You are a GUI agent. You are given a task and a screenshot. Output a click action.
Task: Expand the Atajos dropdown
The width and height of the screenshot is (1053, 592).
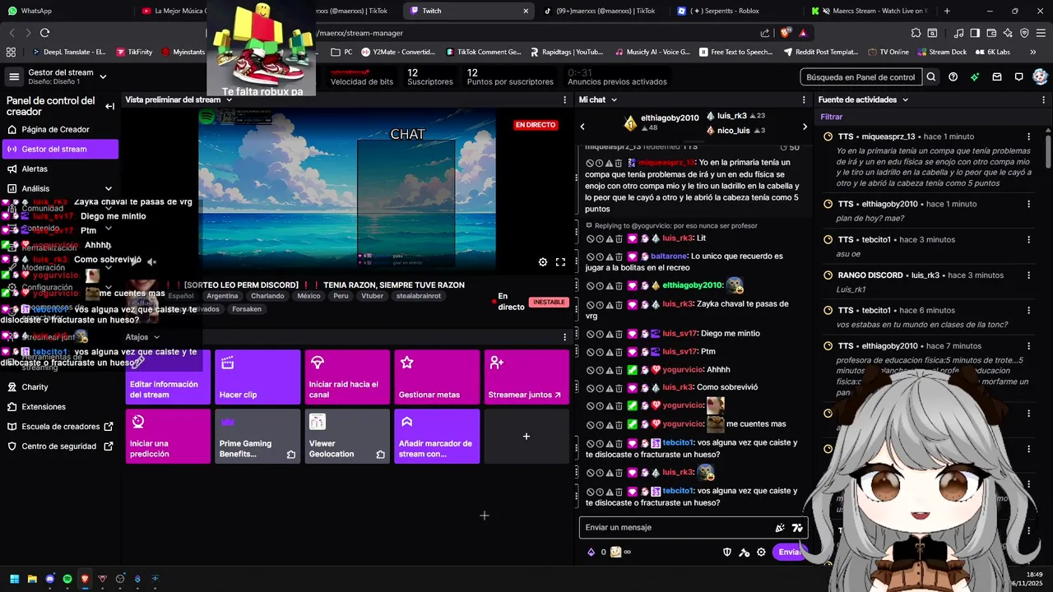click(x=156, y=337)
